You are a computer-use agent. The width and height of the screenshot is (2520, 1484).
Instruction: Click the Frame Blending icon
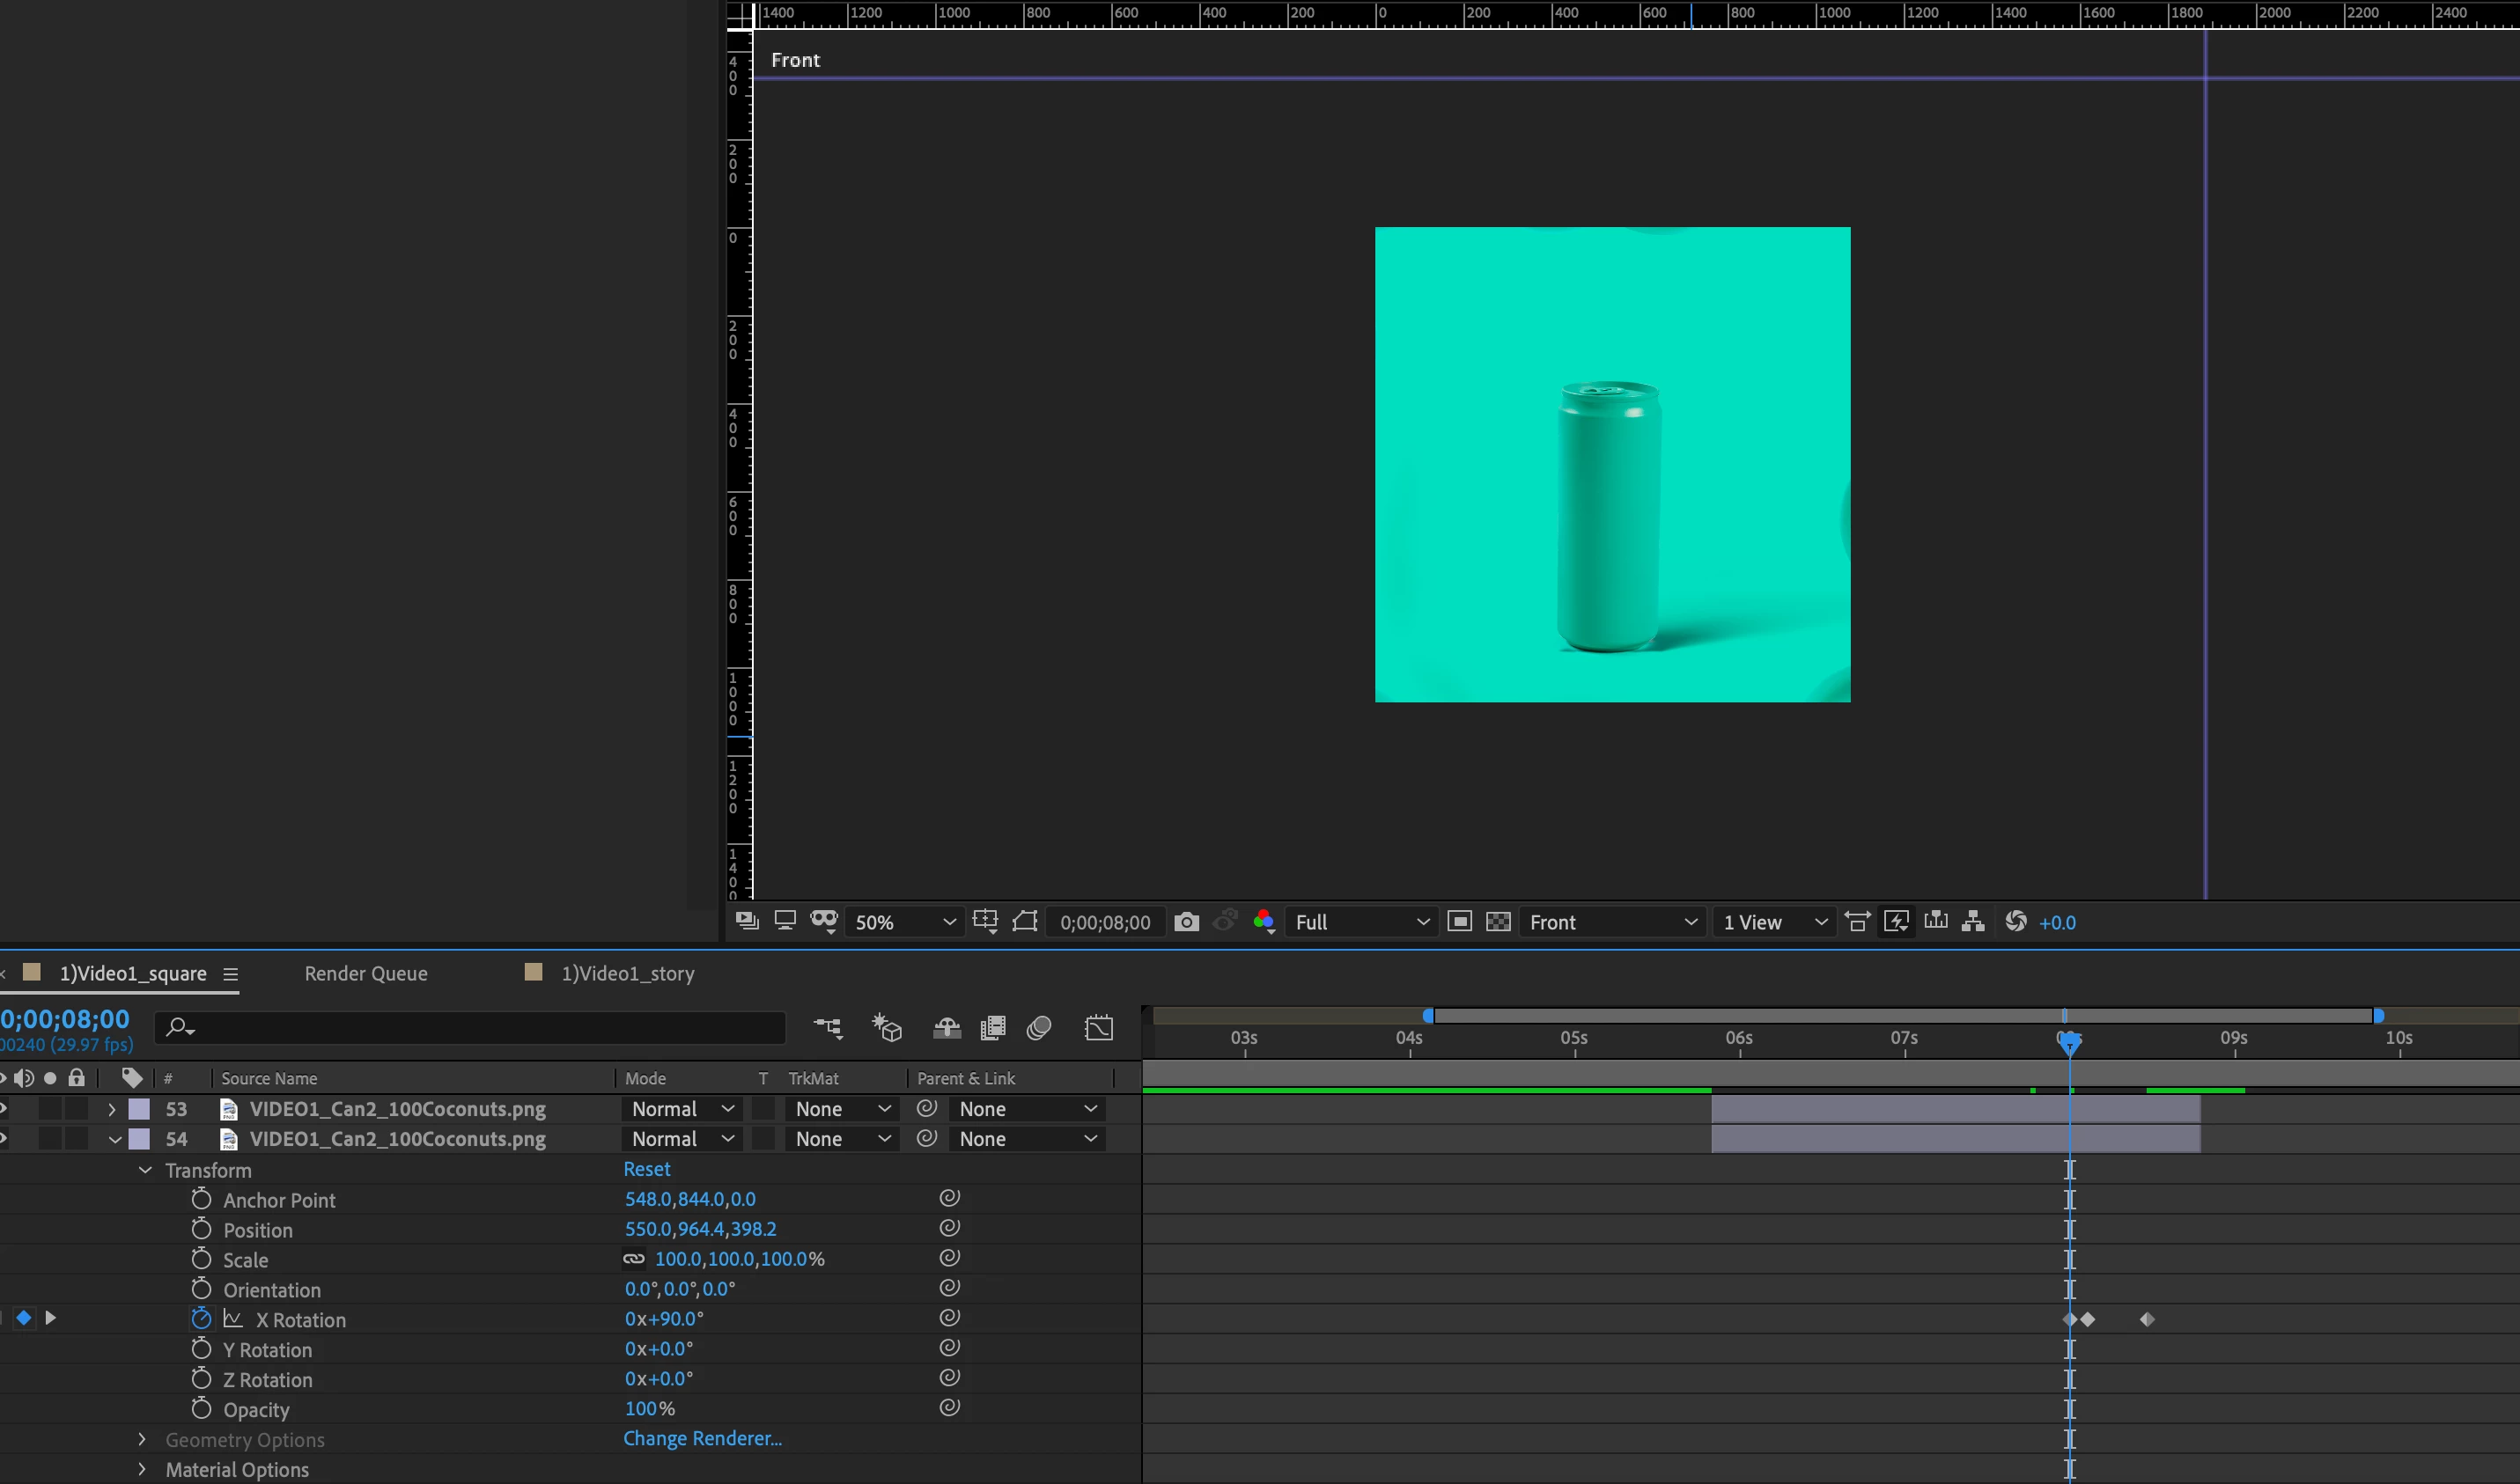pyautogui.click(x=992, y=1028)
